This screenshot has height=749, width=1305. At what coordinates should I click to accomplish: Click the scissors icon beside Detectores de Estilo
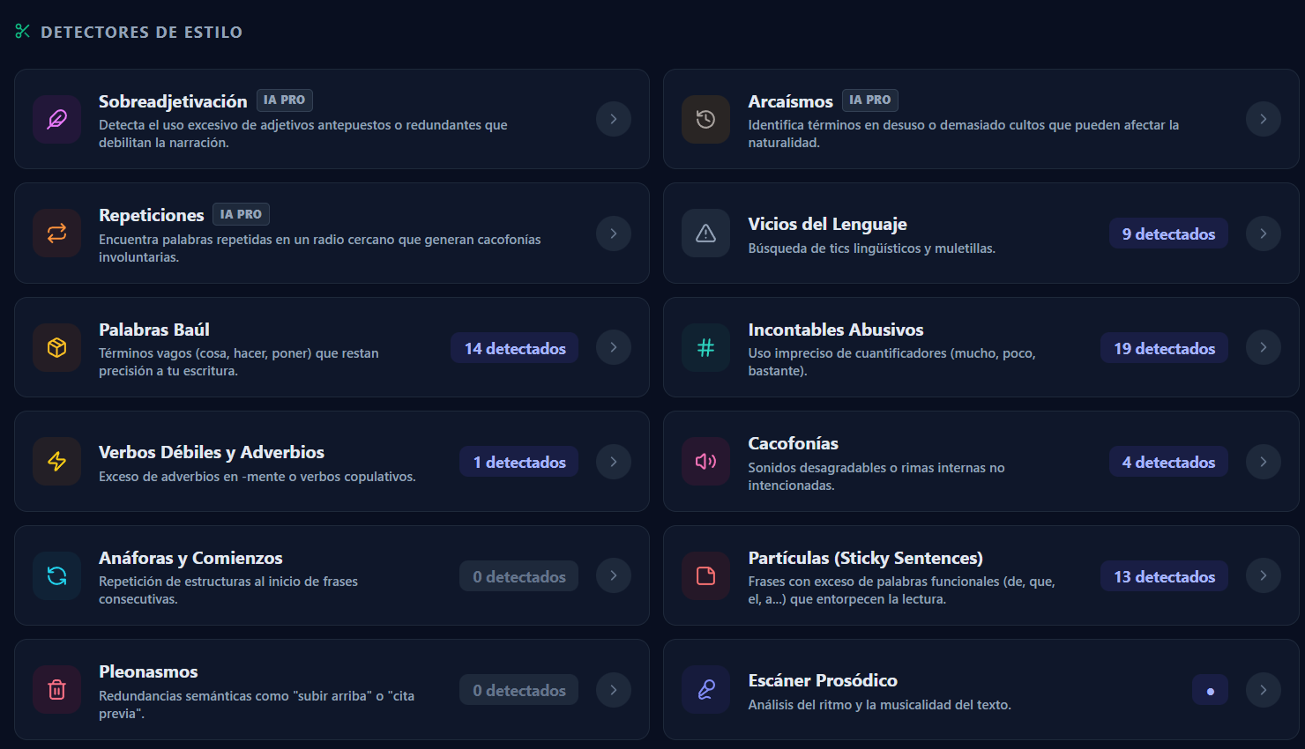pyautogui.click(x=23, y=32)
